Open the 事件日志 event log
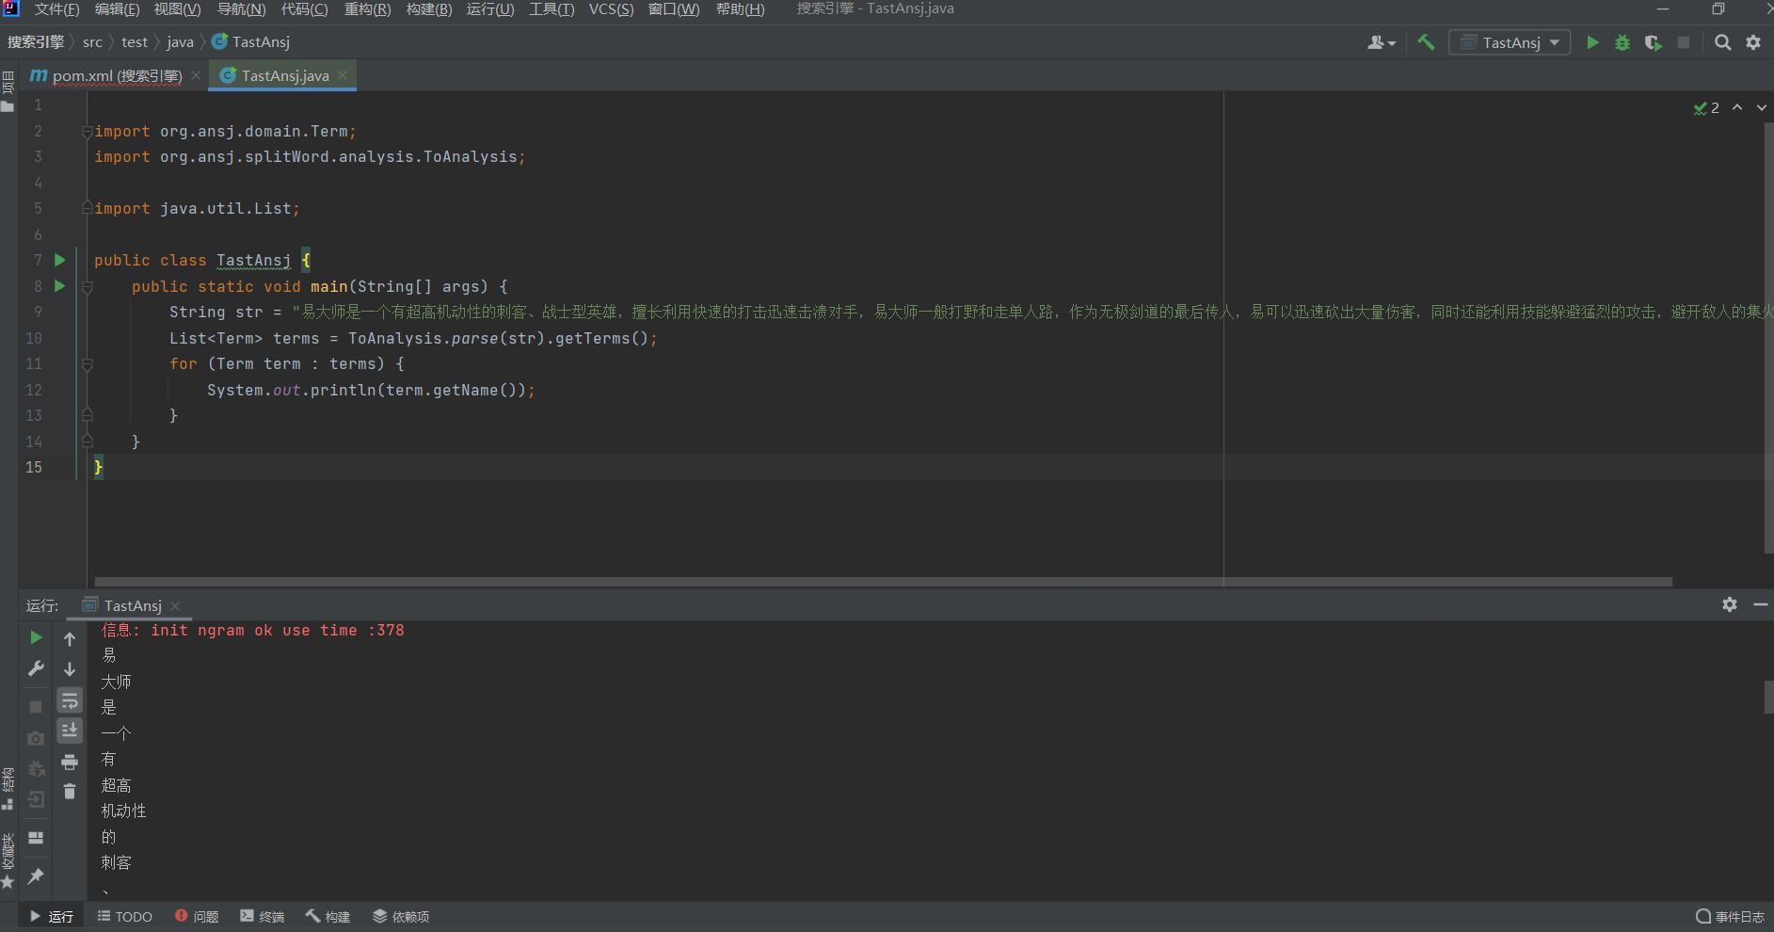 1730,916
